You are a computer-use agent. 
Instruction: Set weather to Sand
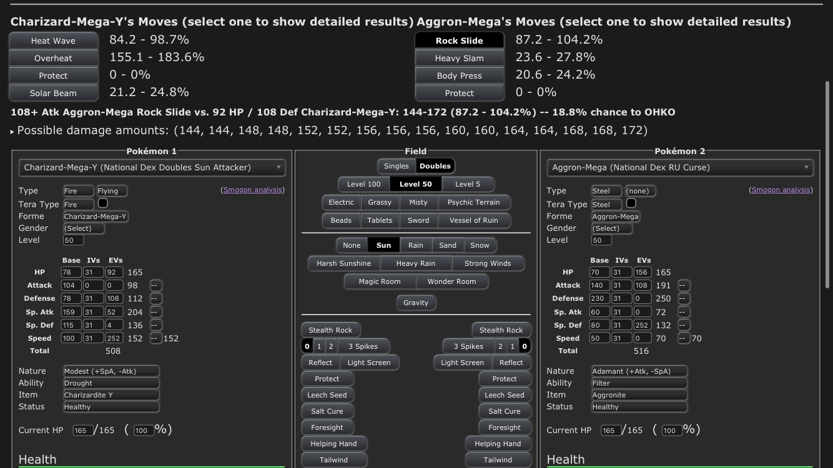pos(448,245)
